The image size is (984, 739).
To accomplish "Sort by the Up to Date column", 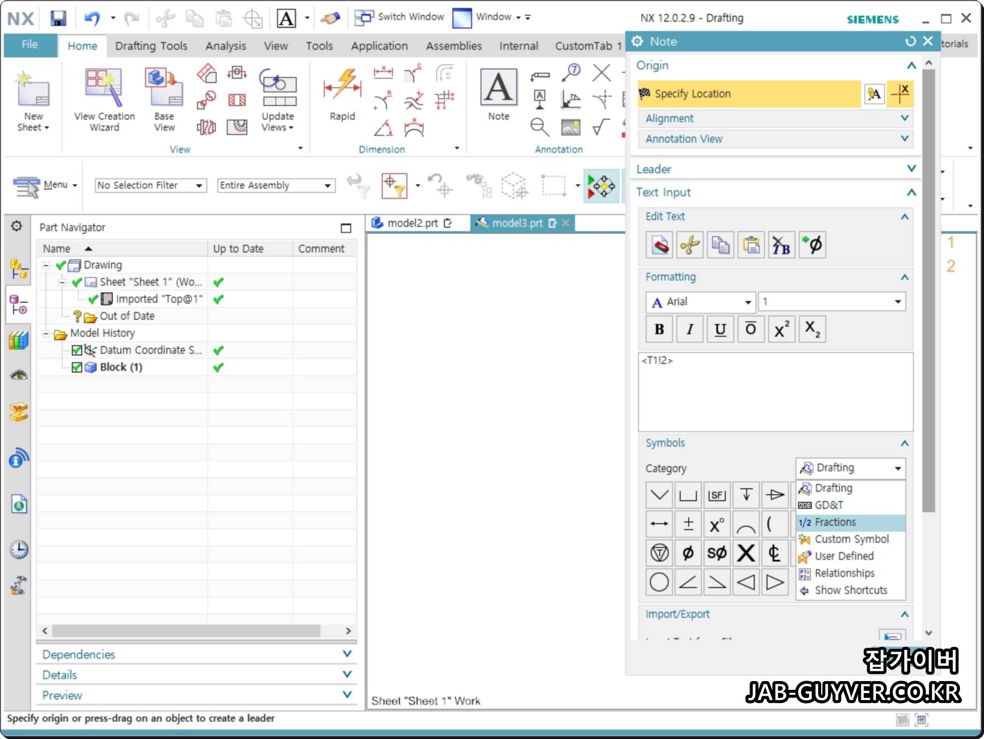I will [249, 249].
